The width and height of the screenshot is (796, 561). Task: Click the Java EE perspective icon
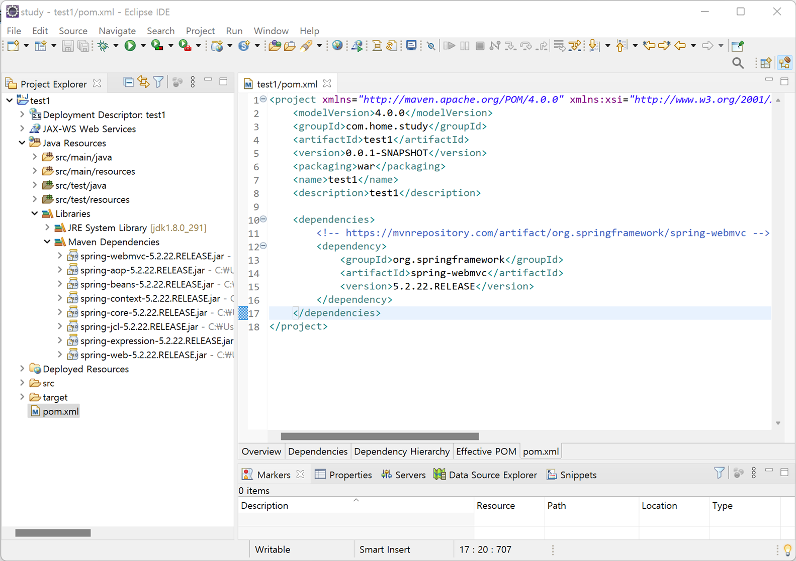click(x=784, y=63)
